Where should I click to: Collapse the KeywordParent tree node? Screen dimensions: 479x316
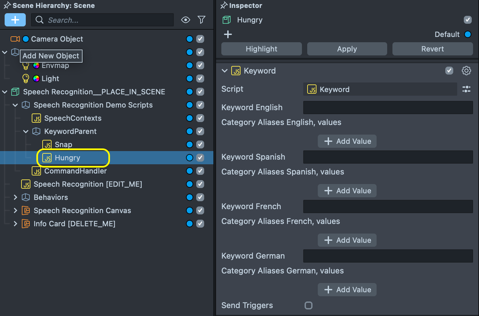coord(26,131)
